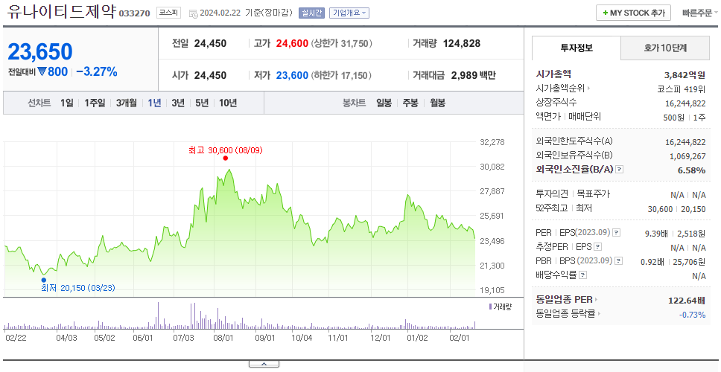Click the 시가총액 value 3,842억원
Viewport: 721px width, 372px height.
pos(685,75)
